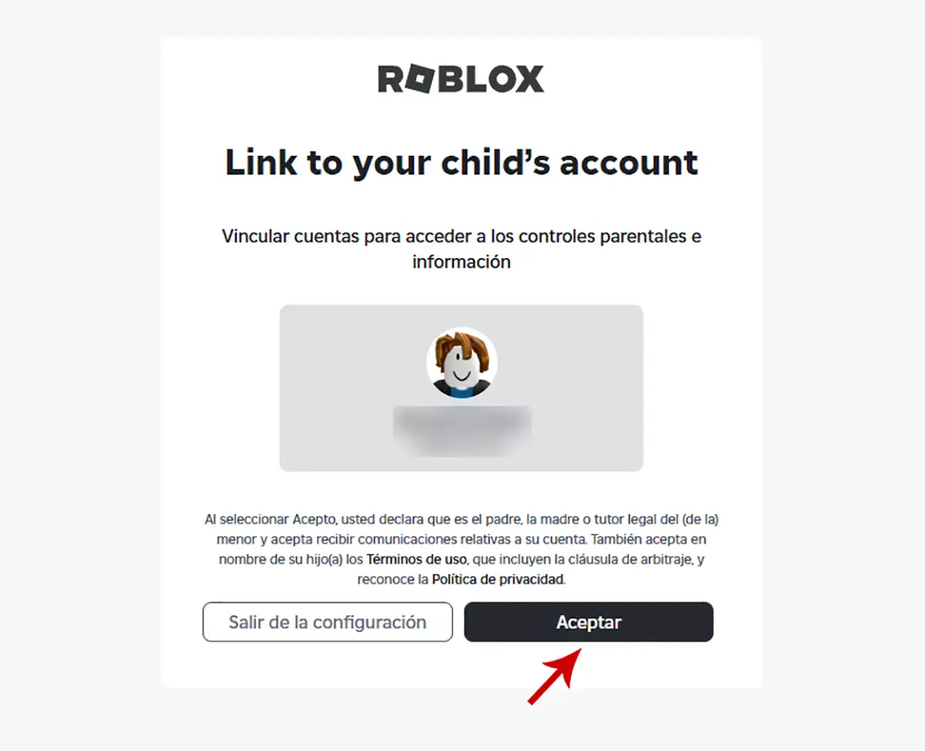
Task: Select the gray child account card
Action: tap(461, 388)
